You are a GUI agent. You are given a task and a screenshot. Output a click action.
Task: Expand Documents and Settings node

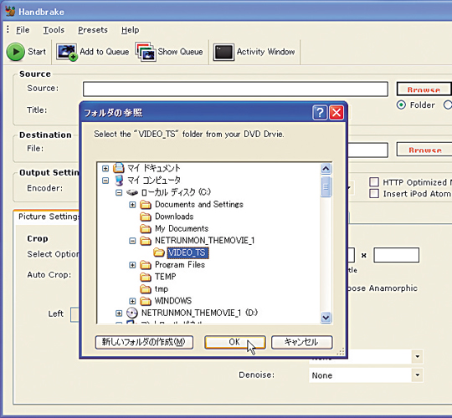coord(132,205)
